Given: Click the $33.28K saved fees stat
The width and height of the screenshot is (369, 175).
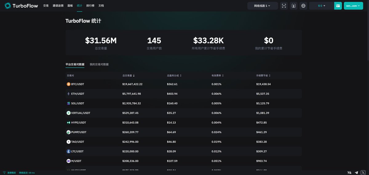Looking at the screenshot, I should tap(208, 40).
